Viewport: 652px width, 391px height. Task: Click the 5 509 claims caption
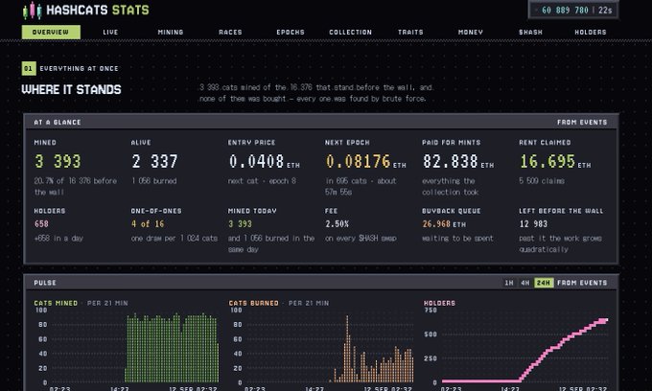pos(542,181)
